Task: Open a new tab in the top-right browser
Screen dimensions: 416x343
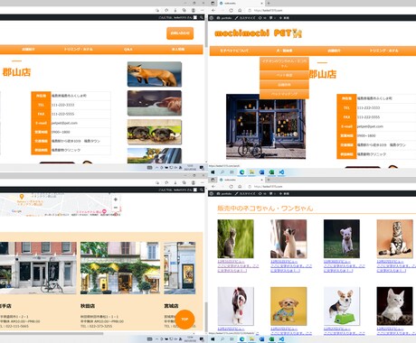Action: coord(269,3)
